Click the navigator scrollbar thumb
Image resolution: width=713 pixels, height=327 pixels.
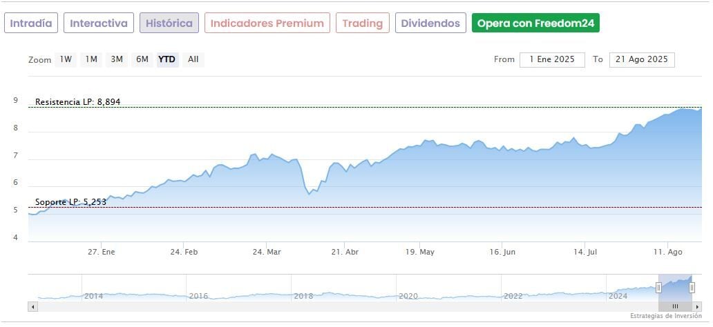[676, 306]
